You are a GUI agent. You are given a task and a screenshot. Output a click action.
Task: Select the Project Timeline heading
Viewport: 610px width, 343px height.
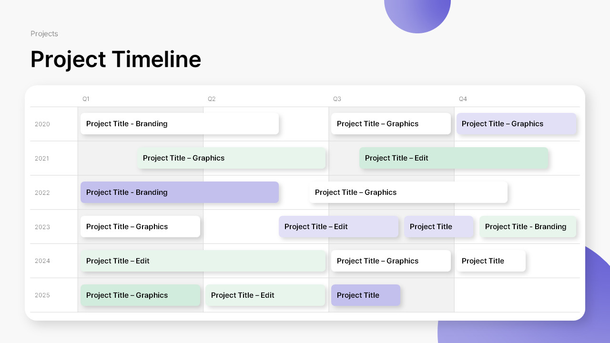(x=116, y=60)
